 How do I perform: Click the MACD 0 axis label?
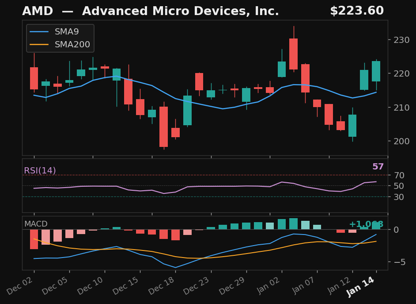pos(396,230)
